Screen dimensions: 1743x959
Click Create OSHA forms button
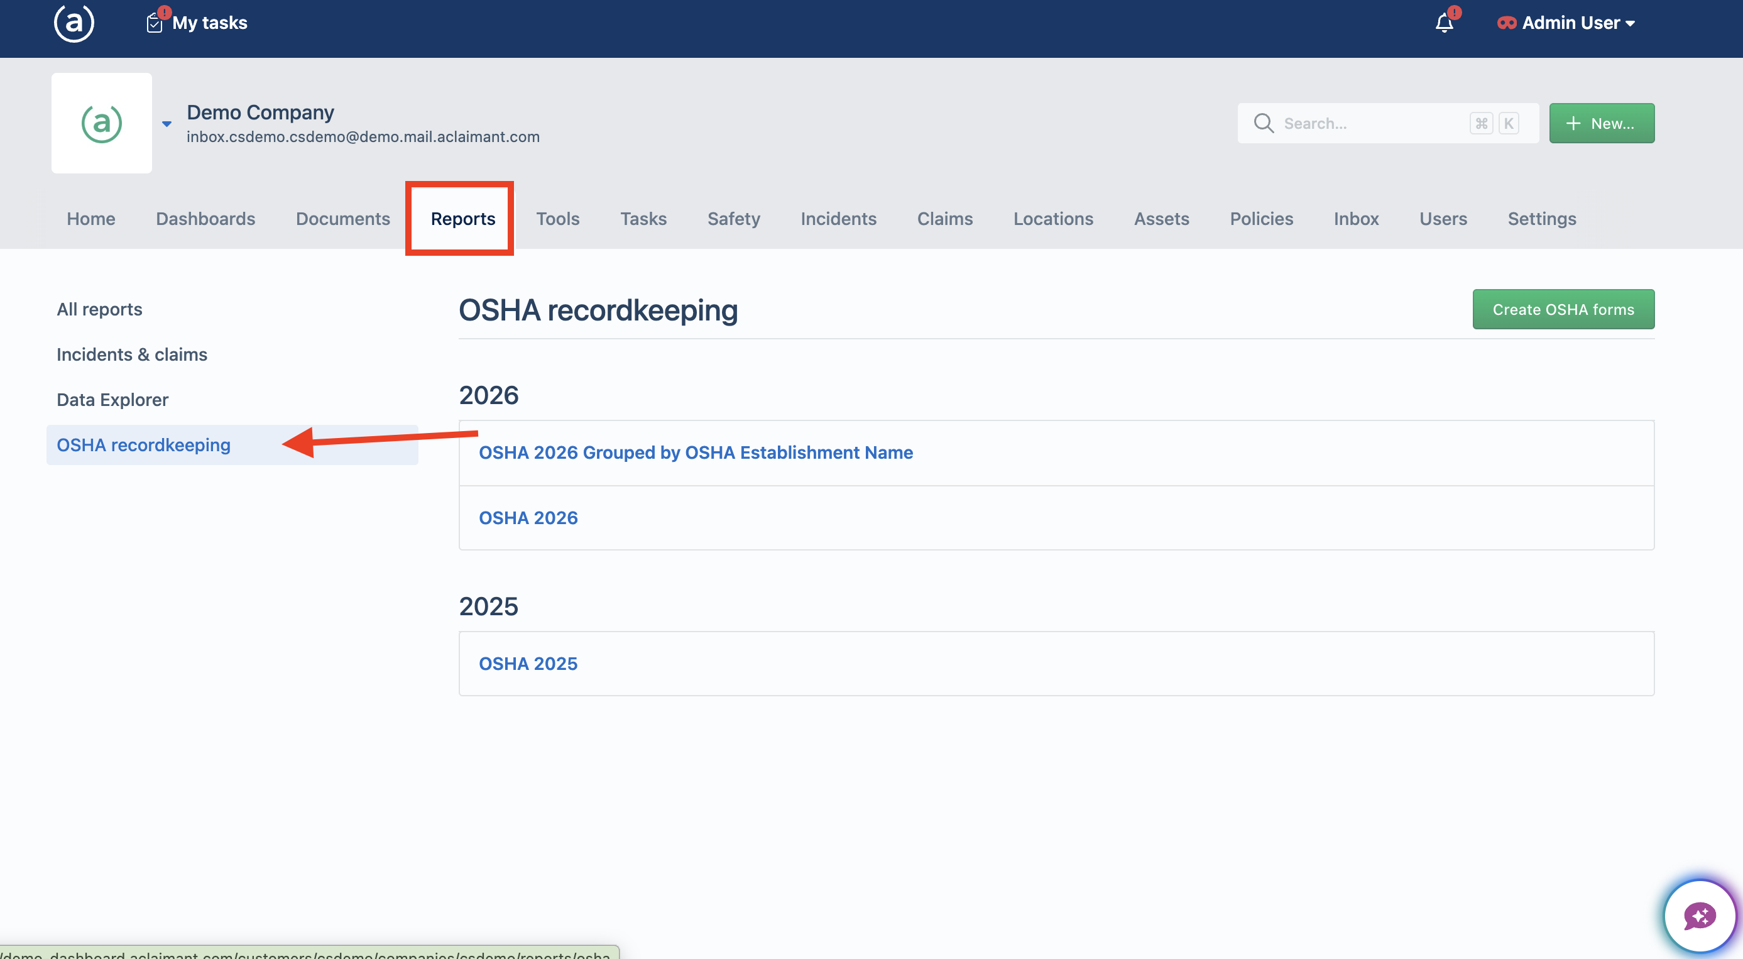coord(1563,309)
